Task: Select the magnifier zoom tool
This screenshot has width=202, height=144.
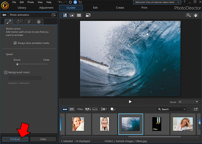Action: pos(189,15)
